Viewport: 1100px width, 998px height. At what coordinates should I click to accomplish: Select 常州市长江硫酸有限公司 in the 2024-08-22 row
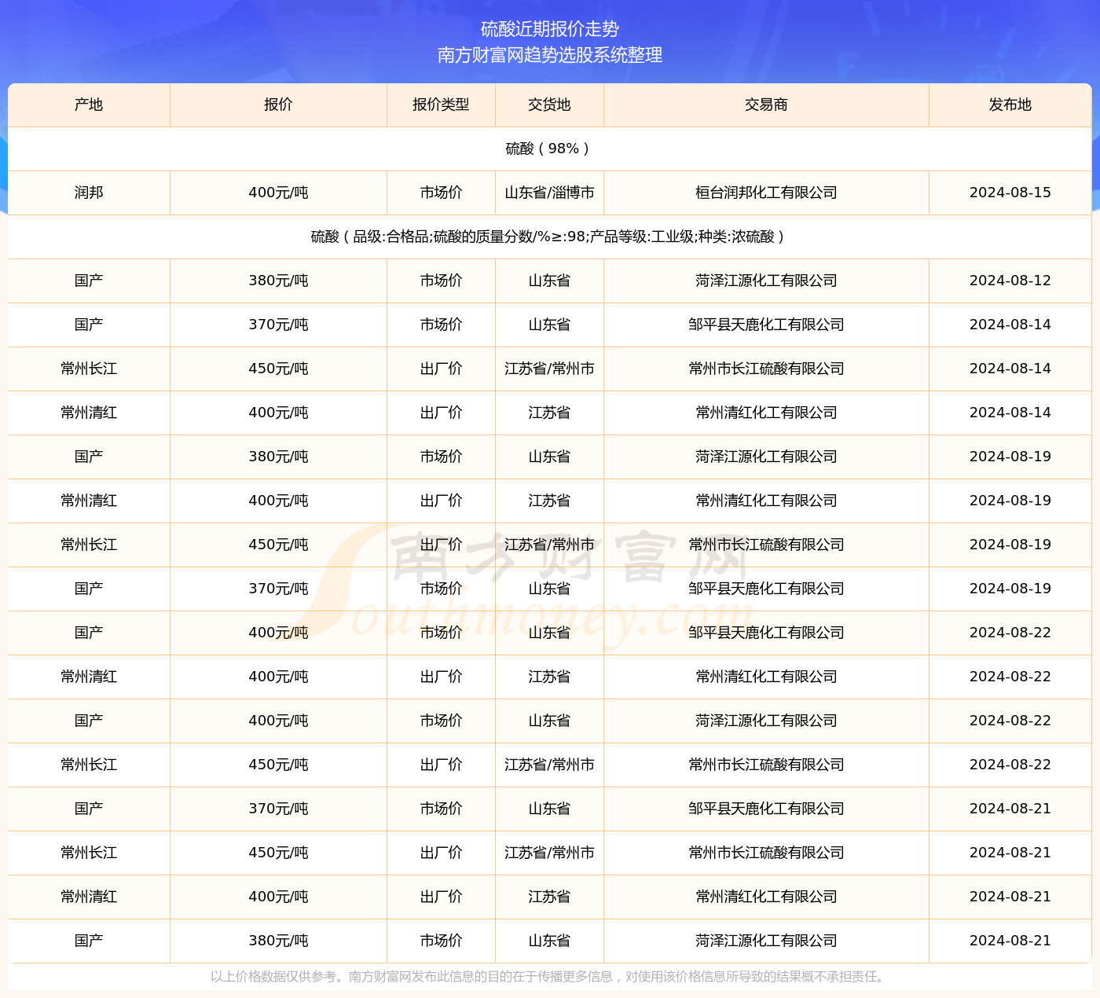[x=766, y=765]
